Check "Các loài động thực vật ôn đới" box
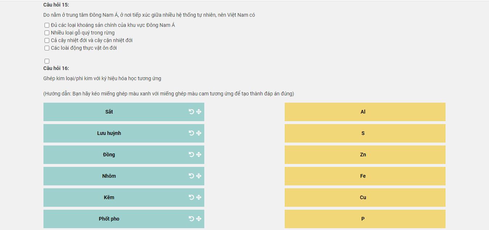489x230 pixels. (47, 48)
